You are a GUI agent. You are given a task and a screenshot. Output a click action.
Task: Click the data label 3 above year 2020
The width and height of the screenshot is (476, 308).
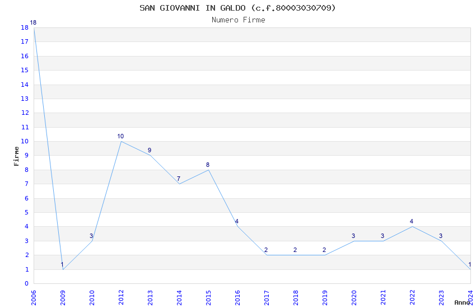(353, 236)
